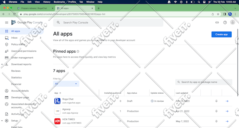Viewport: 239px width, 128px height.
Task: Open the Filter by All dropdown
Action: 66,83
